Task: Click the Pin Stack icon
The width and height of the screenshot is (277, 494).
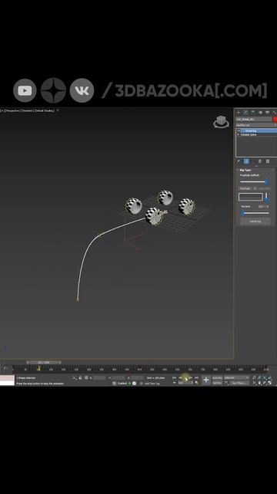Action: (x=239, y=161)
